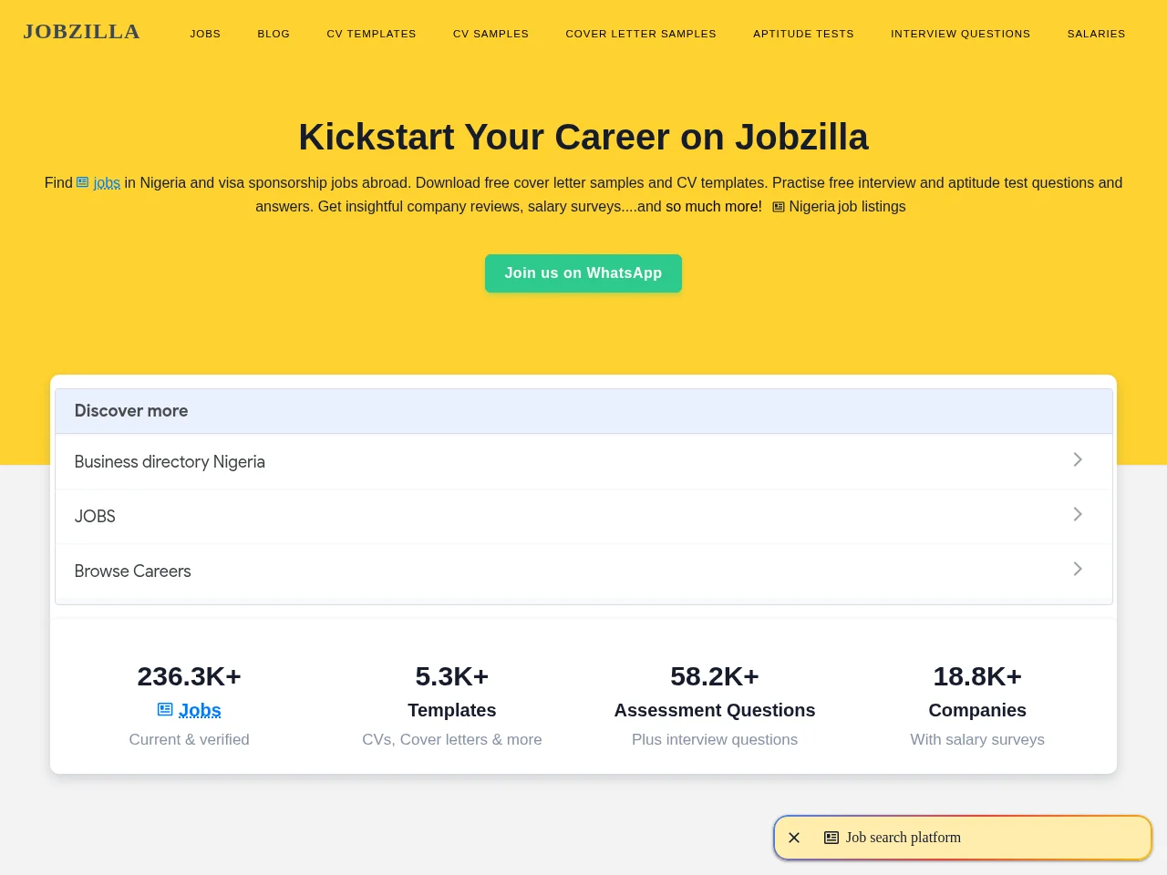Click the icon beside Nigeria job listings
Viewport: 1167px width, 875px height.
[779, 207]
